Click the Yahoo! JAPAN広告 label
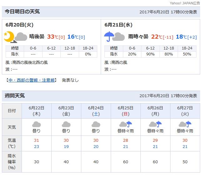 click(x=185, y=3)
